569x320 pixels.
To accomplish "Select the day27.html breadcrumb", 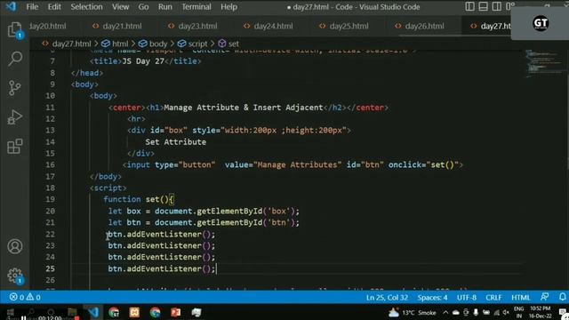I will tap(67, 44).
